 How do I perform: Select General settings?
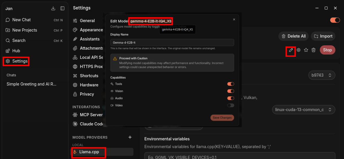(87, 21)
